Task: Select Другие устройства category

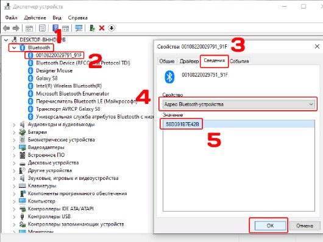Action: pyautogui.click(x=50, y=170)
